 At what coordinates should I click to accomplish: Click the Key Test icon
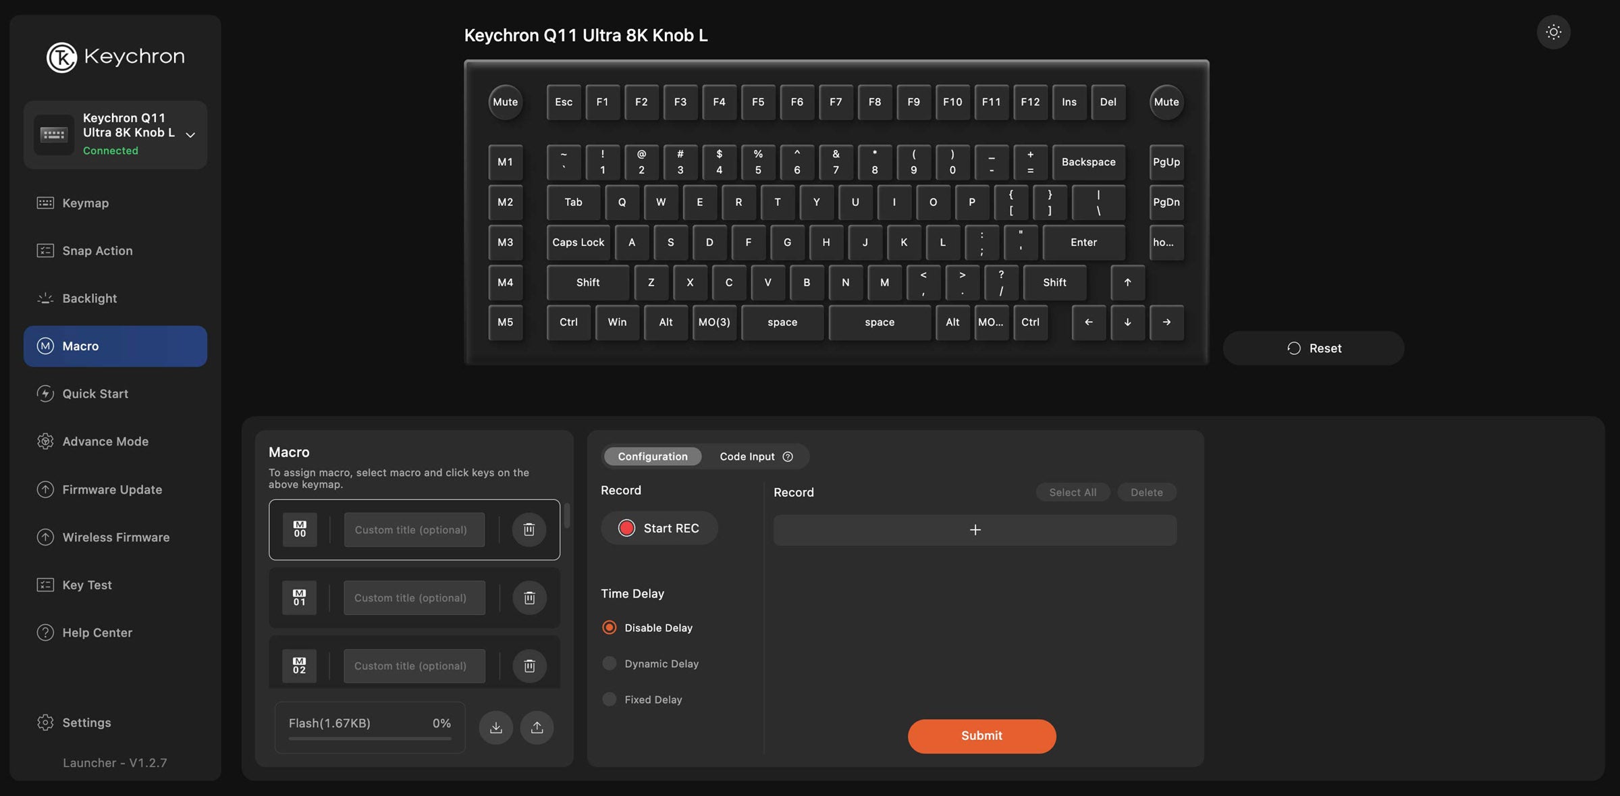pos(45,585)
